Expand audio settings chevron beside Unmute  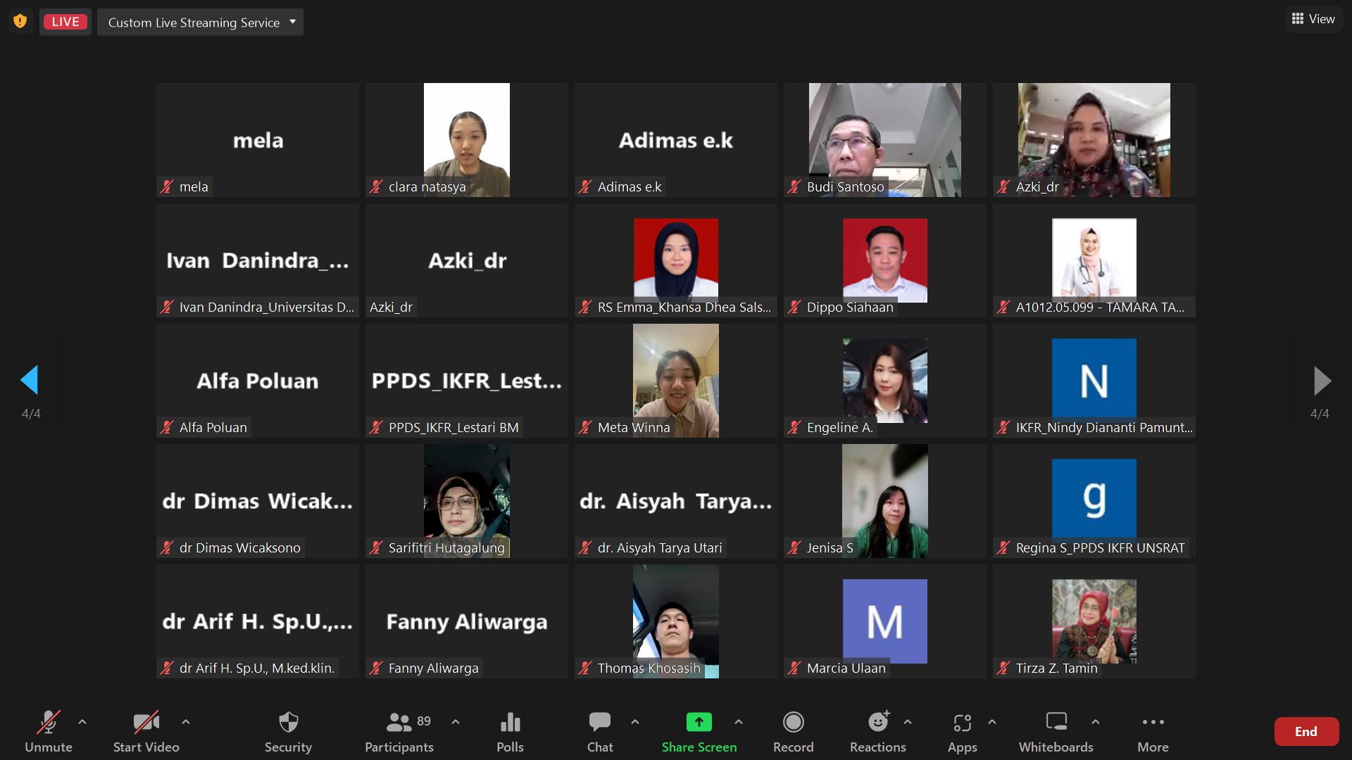82,722
